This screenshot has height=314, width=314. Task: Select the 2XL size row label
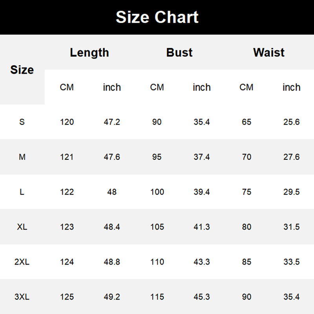(22, 262)
